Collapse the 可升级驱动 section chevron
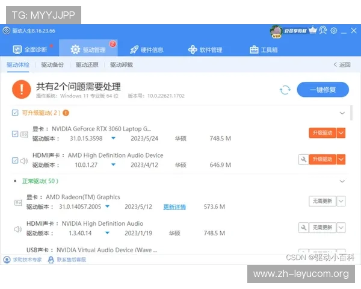361x289 pixels. coord(342,113)
